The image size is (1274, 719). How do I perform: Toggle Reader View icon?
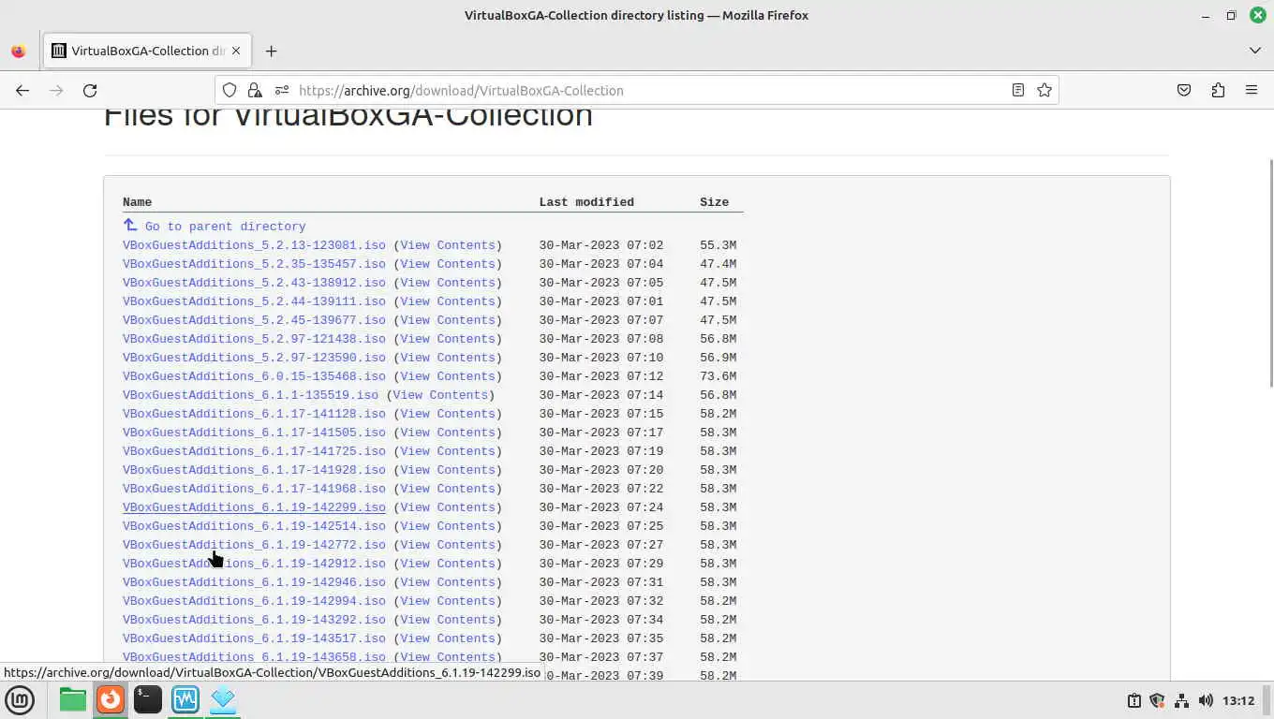(x=1018, y=90)
